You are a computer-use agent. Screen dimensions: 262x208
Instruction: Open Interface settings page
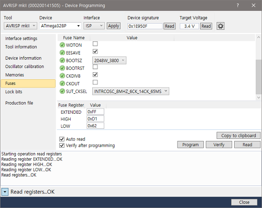tap(21, 38)
